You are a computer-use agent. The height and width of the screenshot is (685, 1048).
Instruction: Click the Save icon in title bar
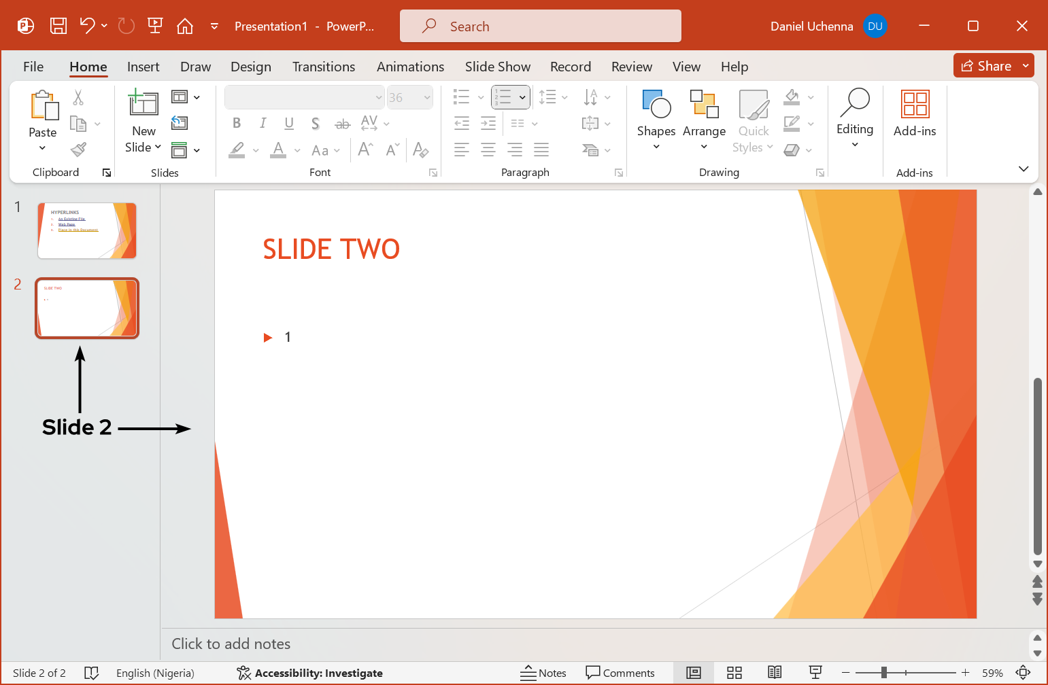point(58,26)
